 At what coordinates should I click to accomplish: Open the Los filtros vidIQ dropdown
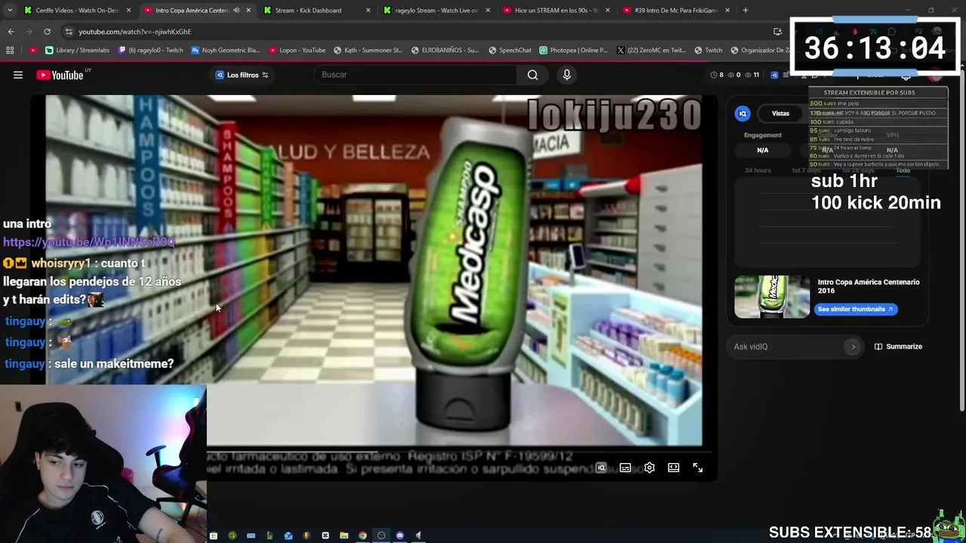(x=242, y=75)
